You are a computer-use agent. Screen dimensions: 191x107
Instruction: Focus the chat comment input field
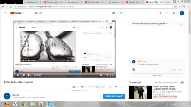(x=160, y=64)
